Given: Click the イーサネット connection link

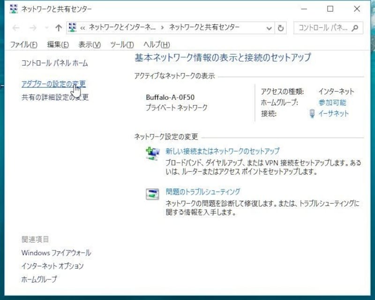Looking at the screenshot, I should pos(334,114).
